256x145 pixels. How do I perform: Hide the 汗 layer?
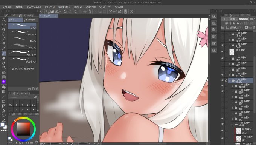click(x=223, y=52)
